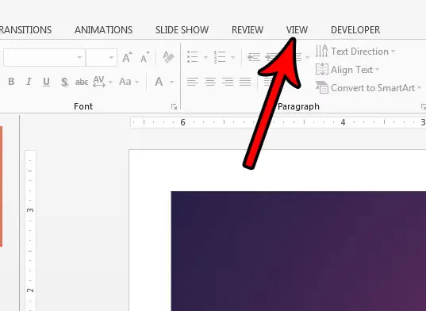Viewport: 426px width, 311px height.
Task: Toggle underline formatting
Action: (46, 82)
